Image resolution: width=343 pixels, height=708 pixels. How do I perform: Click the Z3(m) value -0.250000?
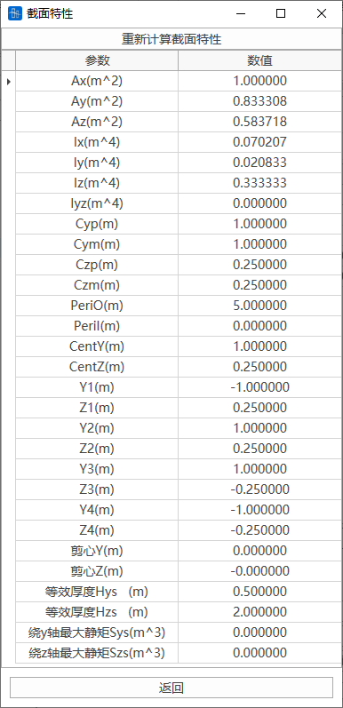pos(259,489)
